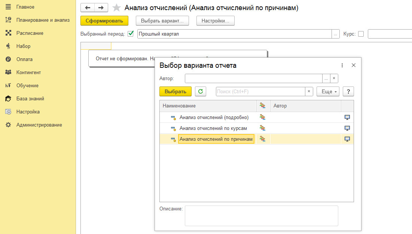Image resolution: width=412 pixels, height=234 pixels.
Task: Click the Сформировать button
Action: click(x=104, y=21)
